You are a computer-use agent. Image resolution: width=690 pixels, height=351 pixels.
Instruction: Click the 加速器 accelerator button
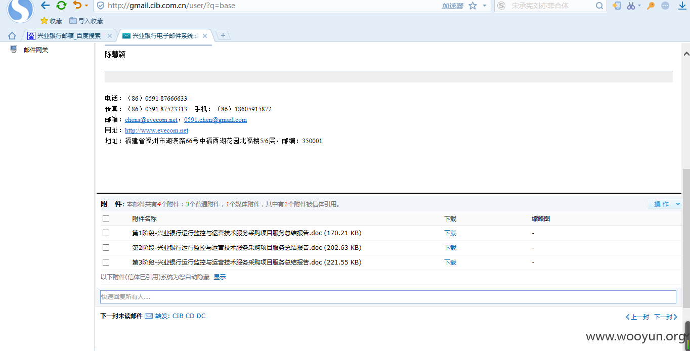click(452, 6)
